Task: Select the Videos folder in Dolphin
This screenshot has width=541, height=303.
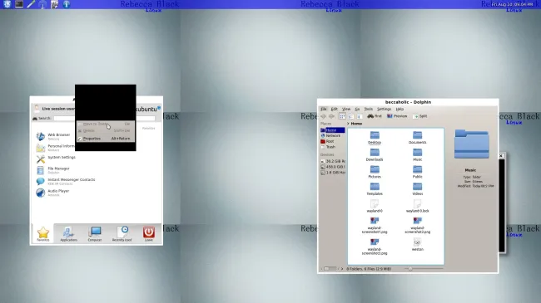Action: [x=417, y=188]
